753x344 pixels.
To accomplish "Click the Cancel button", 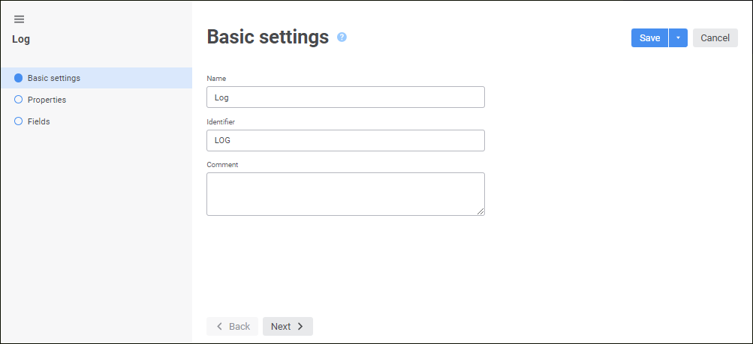I will pyautogui.click(x=715, y=38).
